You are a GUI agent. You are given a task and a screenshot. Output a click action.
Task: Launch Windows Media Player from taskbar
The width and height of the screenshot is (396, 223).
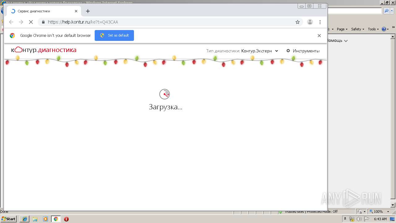click(x=45, y=219)
